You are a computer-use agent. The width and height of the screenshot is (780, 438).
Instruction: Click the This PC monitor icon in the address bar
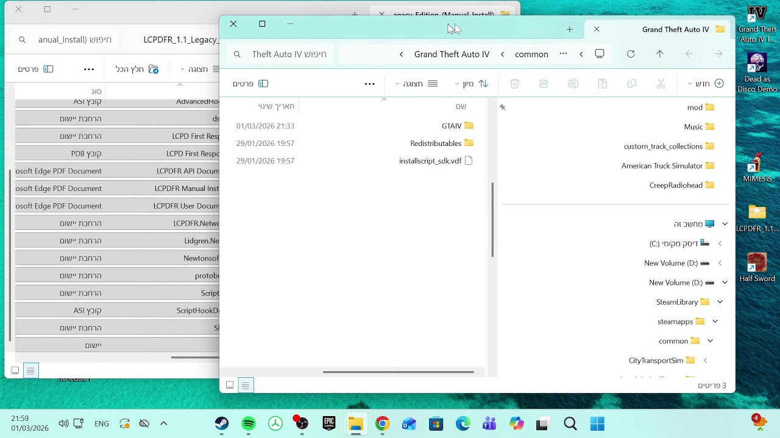(600, 54)
